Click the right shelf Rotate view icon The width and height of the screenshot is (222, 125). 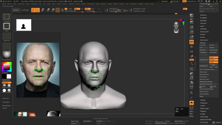click(x=191, y=83)
